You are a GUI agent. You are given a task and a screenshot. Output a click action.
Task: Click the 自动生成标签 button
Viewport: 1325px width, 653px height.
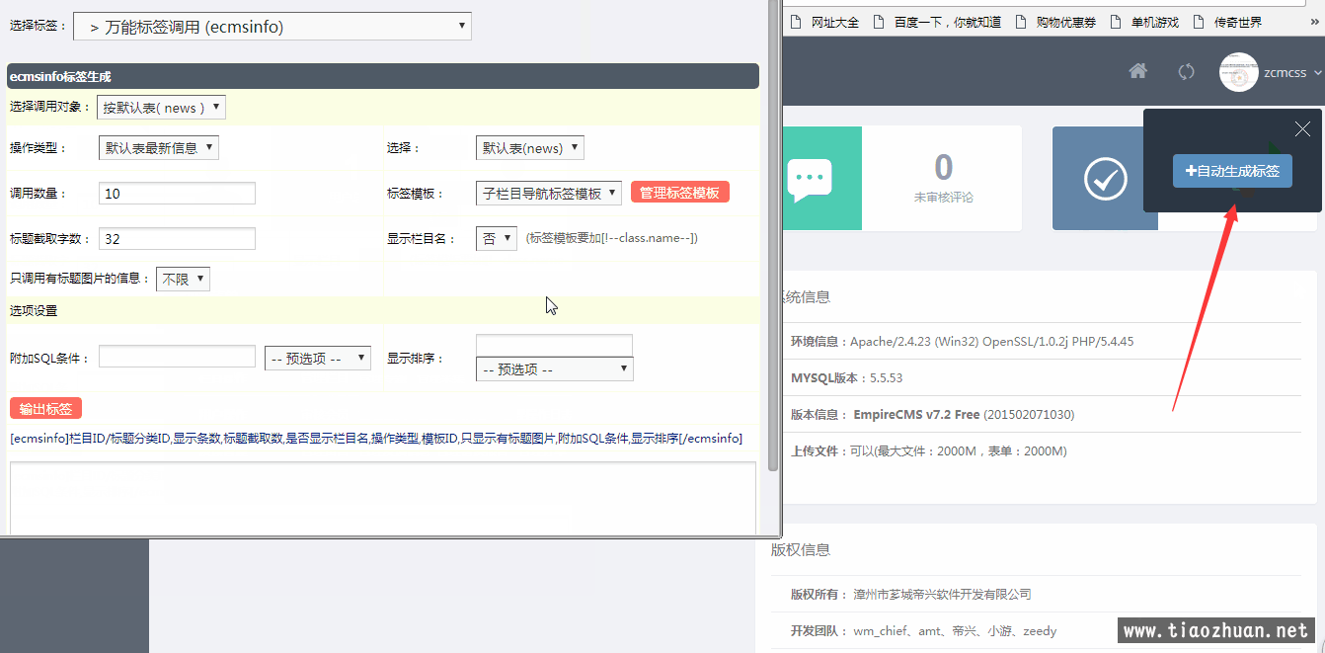[x=1232, y=171]
